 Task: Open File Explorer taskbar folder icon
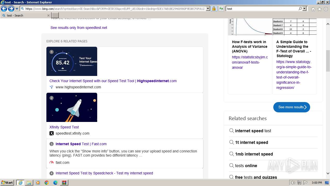pos(29,183)
